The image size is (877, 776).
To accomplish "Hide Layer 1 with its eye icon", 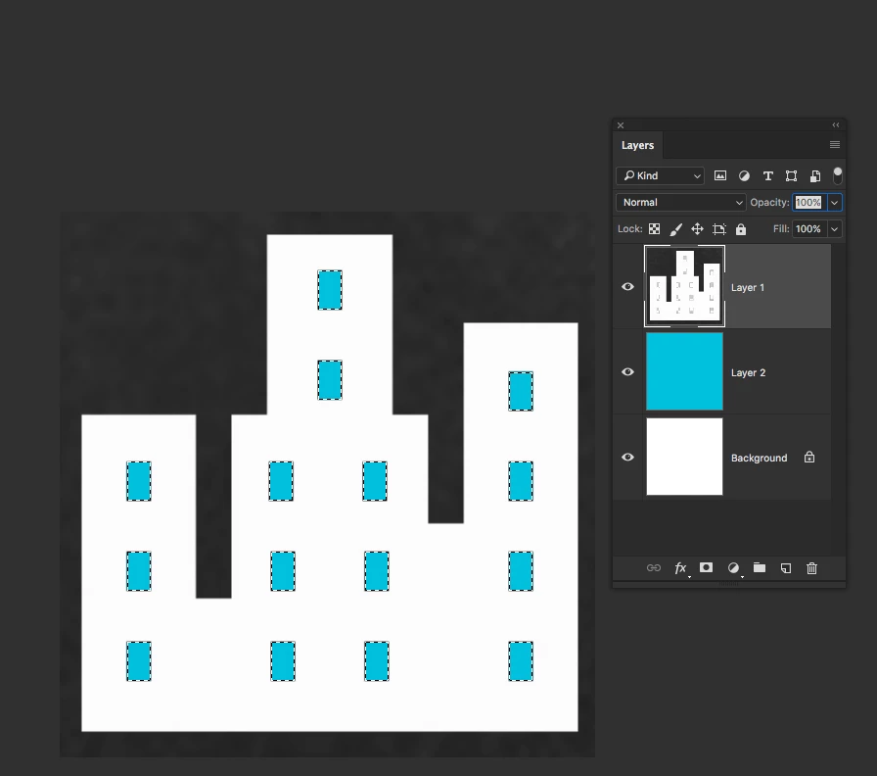I will 627,287.
